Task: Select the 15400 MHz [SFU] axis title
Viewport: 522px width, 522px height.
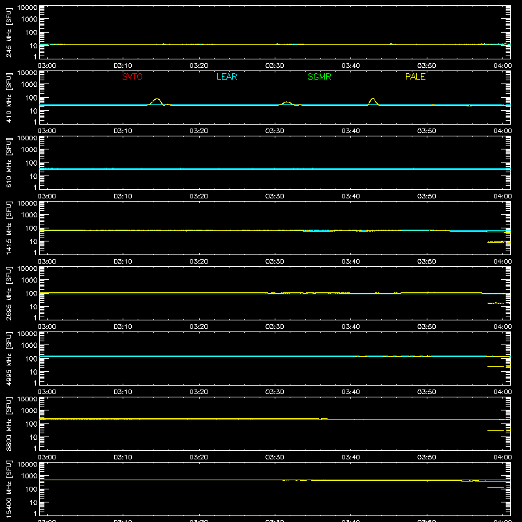Action: (8, 489)
